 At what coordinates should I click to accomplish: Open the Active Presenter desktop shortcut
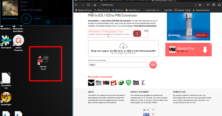pyautogui.click(x=18, y=43)
